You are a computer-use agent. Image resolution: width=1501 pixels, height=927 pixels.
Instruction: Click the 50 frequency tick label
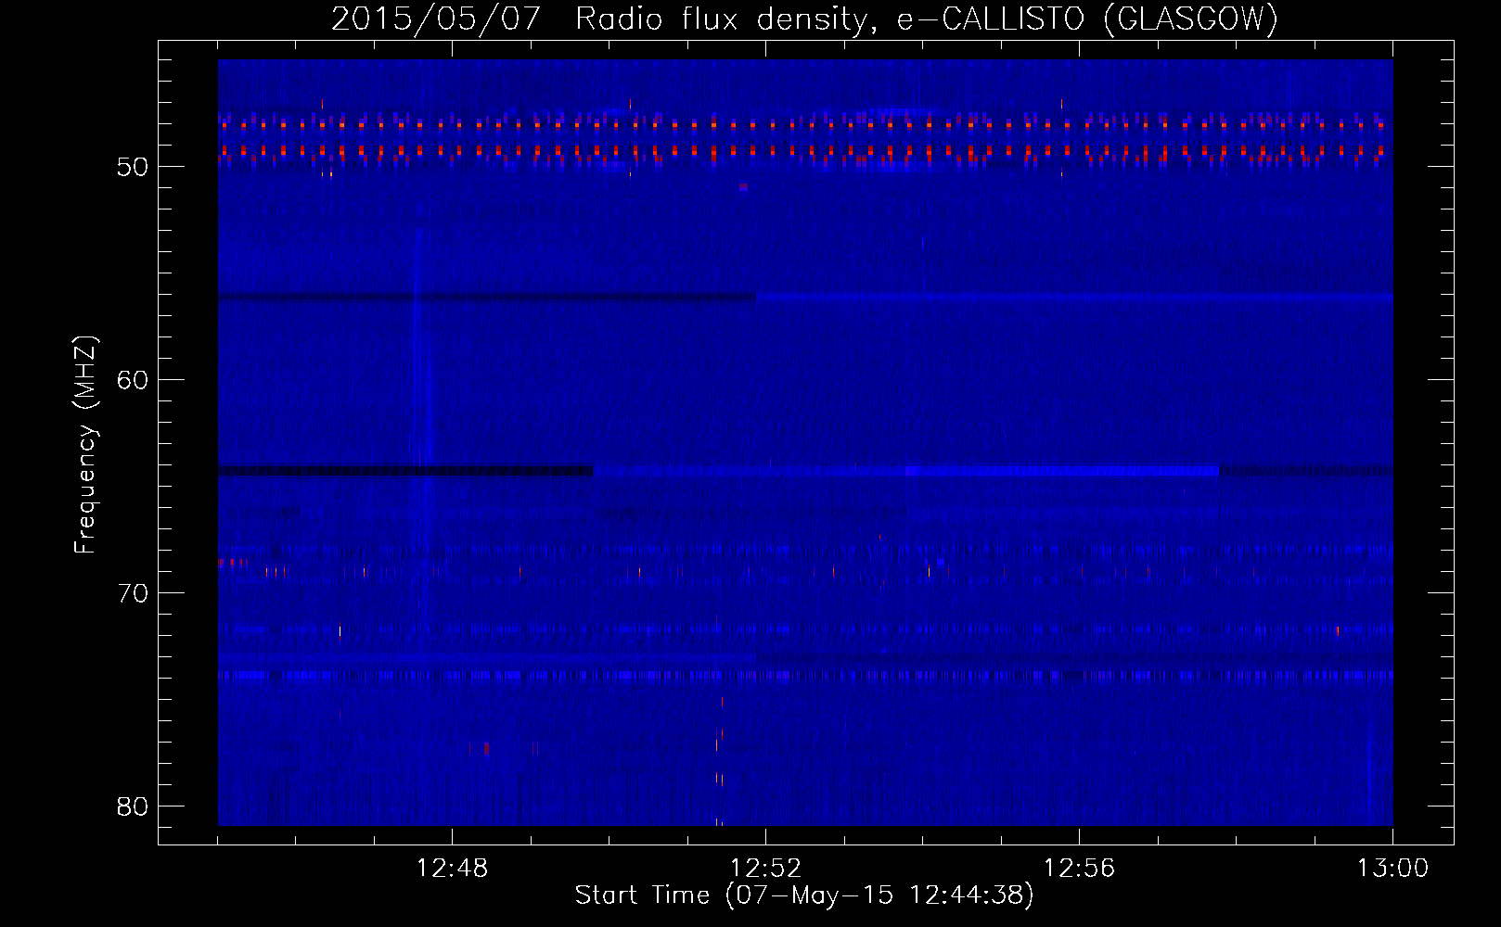tap(133, 167)
